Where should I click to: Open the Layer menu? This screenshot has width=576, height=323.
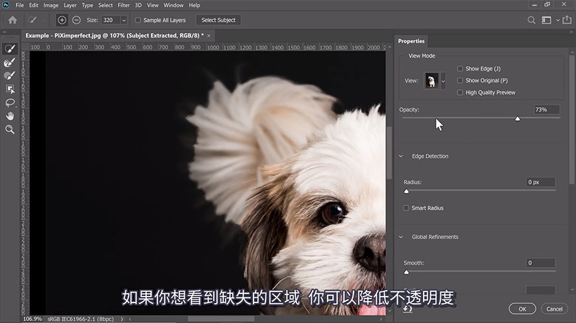pyautogui.click(x=70, y=5)
